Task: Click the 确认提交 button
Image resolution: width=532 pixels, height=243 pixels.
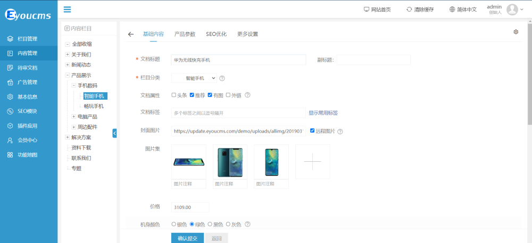Action: [187, 238]
